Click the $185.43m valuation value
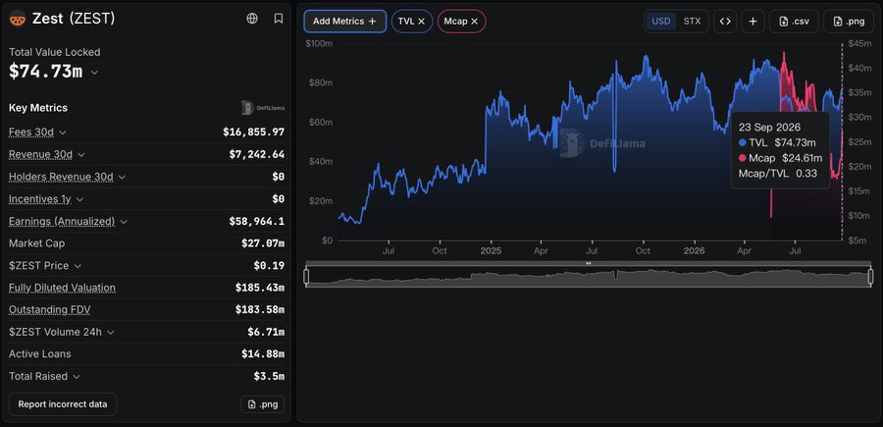883x427 pixels. click(x=260, y=288)
